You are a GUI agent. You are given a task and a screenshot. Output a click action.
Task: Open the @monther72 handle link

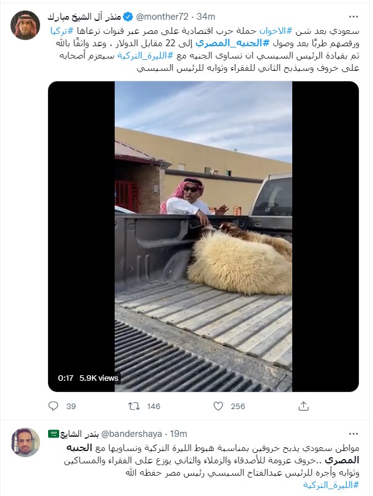tap(162, 17)
